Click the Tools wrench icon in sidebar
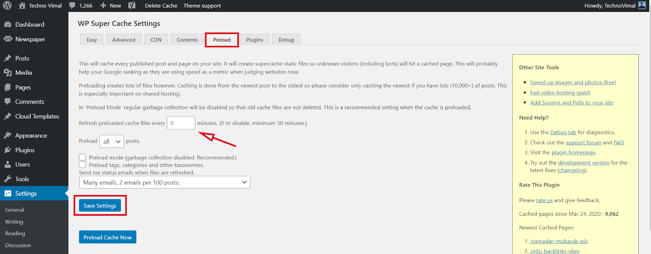 8,179
